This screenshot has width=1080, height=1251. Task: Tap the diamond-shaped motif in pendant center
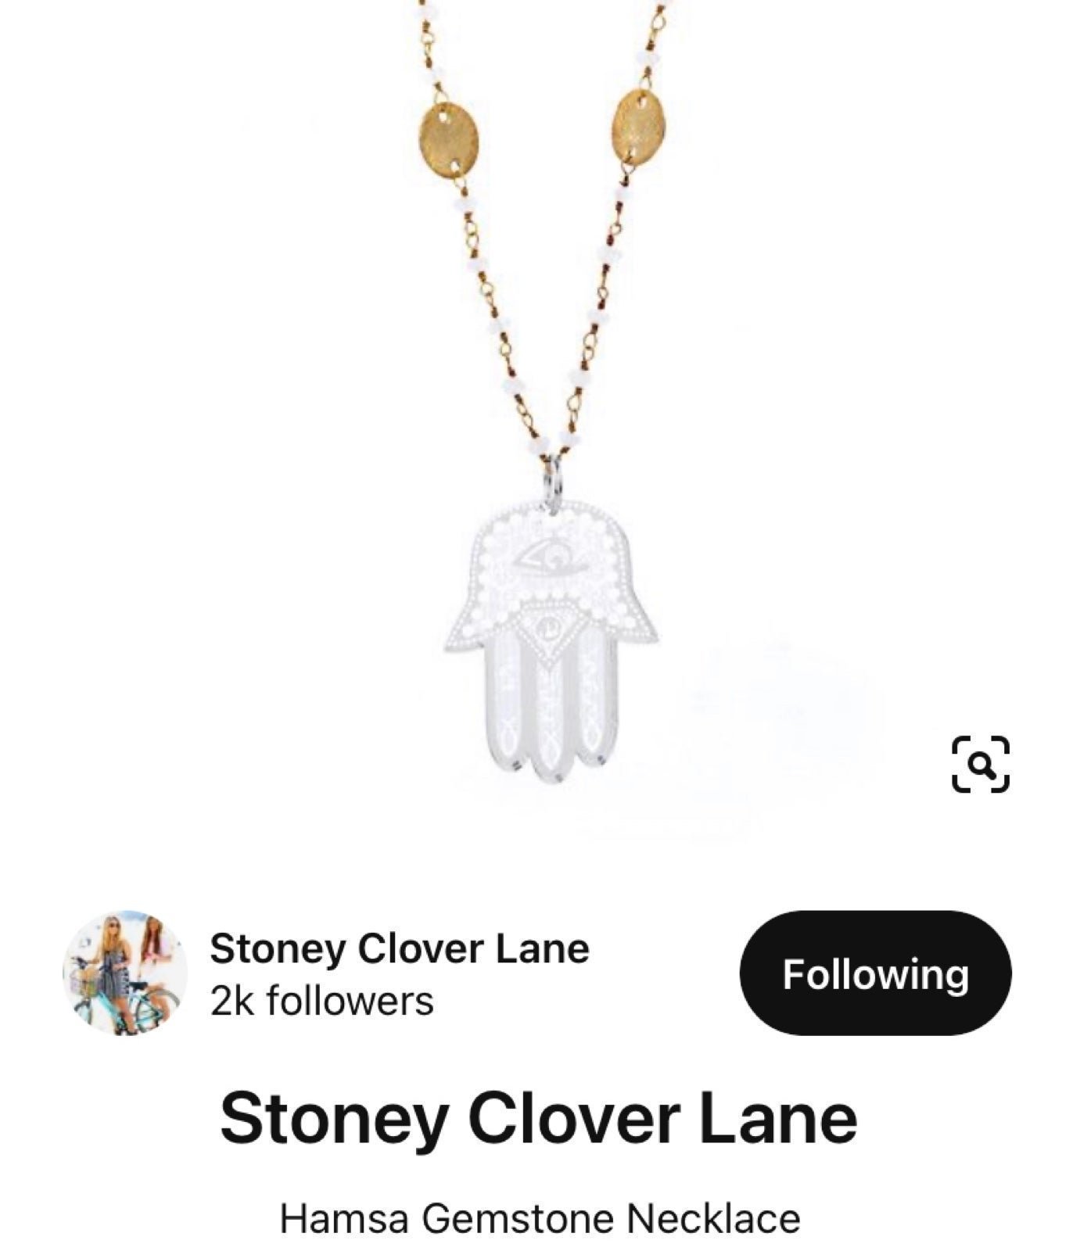[551, 629]
